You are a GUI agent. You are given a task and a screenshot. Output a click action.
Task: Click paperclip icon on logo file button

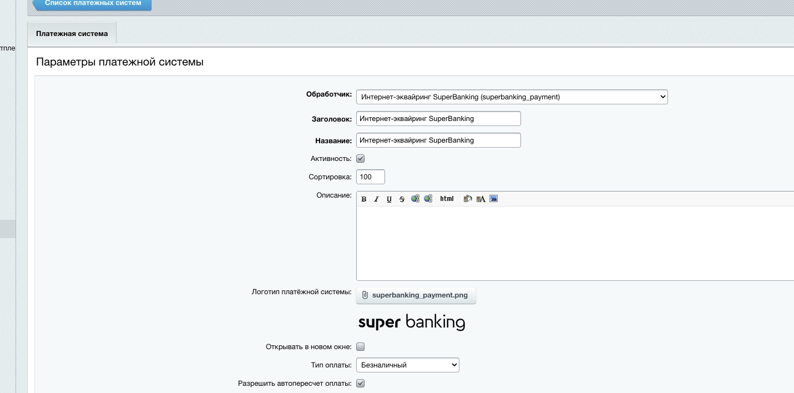(365, 295)
